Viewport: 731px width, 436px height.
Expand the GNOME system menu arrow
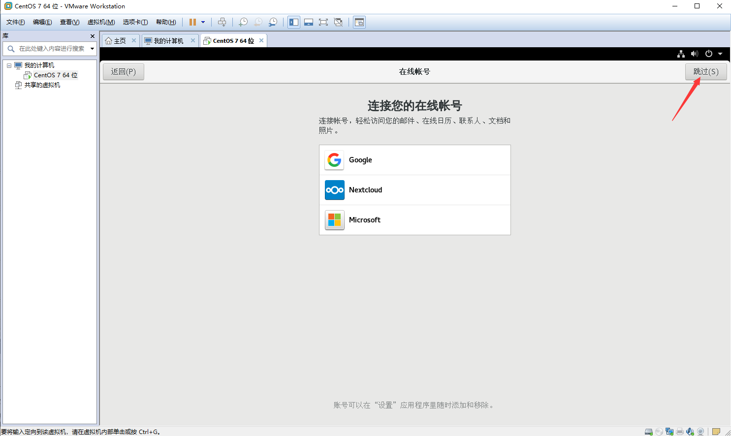[720, 54]
